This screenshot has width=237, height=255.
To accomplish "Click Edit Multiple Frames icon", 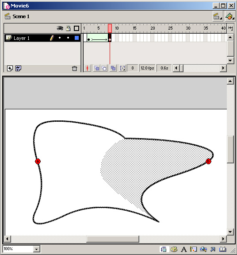I will [x=113, y=68].
